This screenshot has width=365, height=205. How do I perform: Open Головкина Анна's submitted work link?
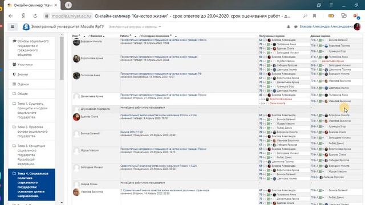click(161, 73)
